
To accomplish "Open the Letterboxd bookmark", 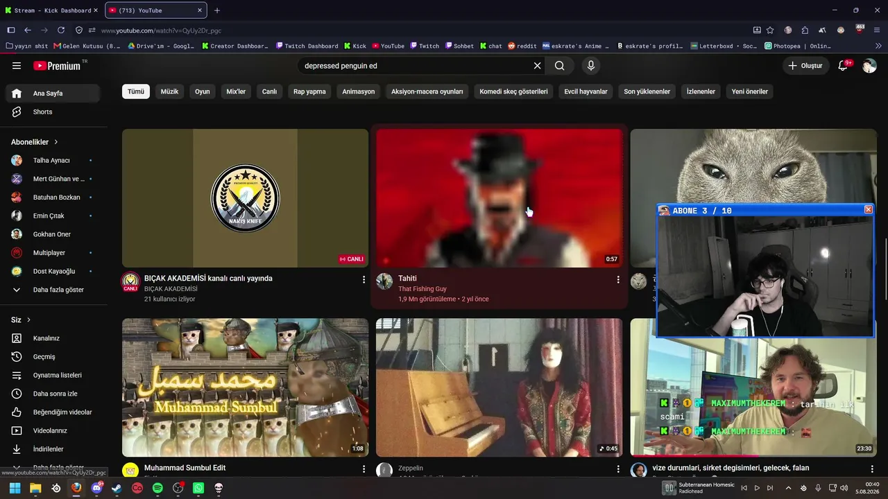I will pos(724,46).
